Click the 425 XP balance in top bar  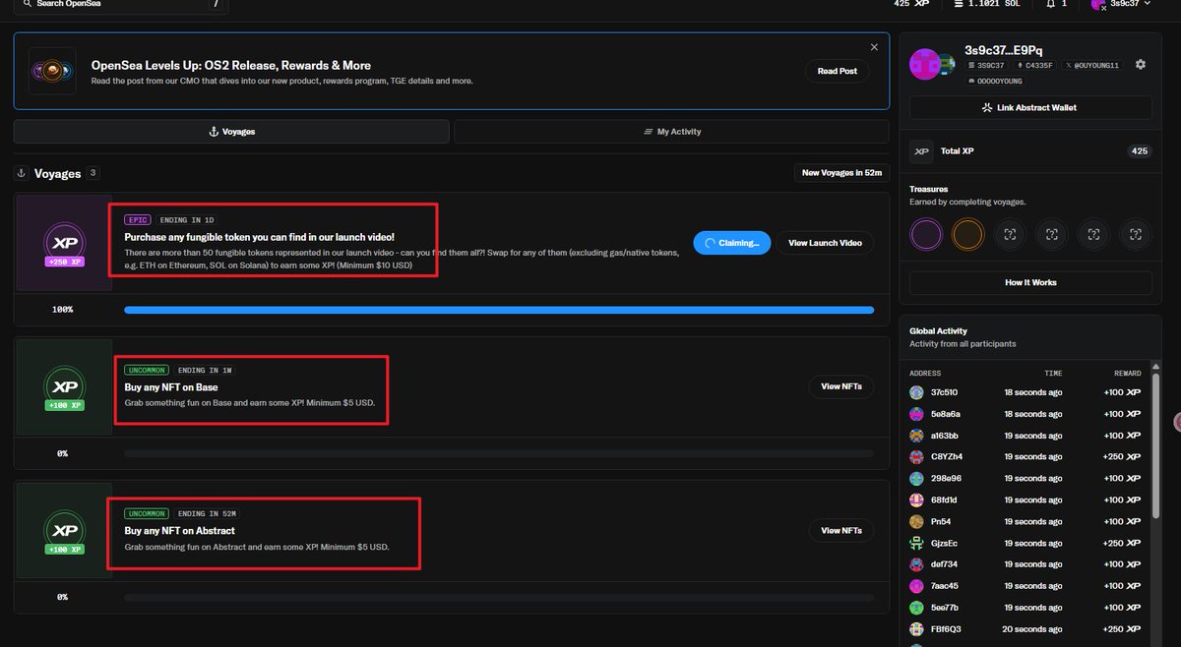911,4
